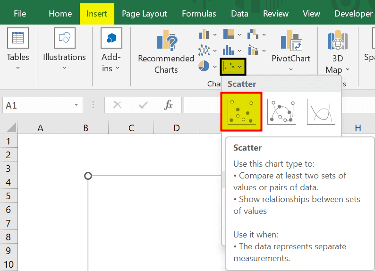Insert a Combo chart
This screenshot has height=271, width=375.
point(253,50)
